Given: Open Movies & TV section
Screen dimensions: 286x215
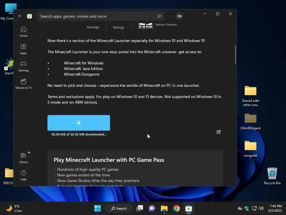Looking at the screenshot, I should click(23, 84).
